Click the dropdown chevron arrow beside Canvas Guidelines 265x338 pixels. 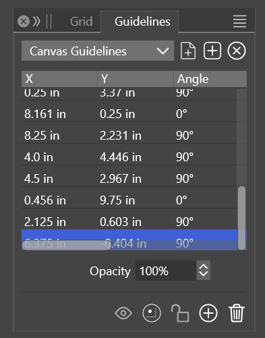(163, 51)
